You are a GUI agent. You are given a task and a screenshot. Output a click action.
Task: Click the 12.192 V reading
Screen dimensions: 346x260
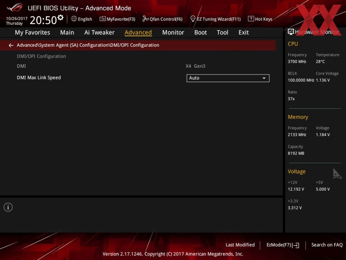tap(296, 189)
